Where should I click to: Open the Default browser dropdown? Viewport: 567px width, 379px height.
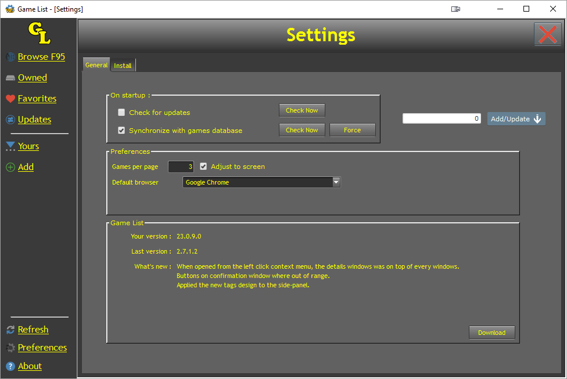pyautogui.click(x=336, y=182)
